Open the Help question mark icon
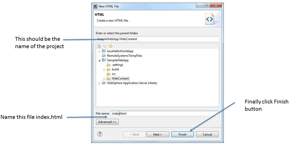The image size is (289, 146). pos(100,134)
